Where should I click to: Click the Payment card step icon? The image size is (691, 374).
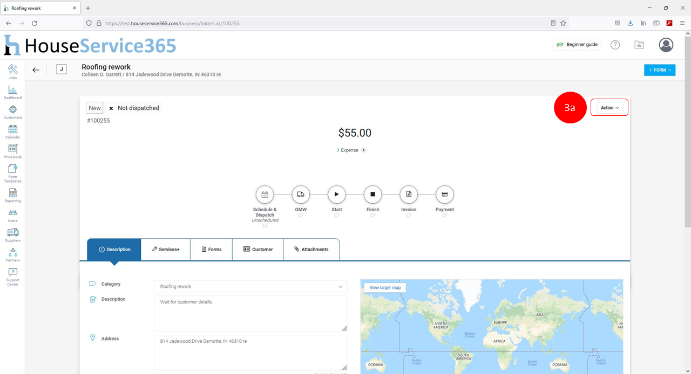pyautogui.click(x=444, y=194)
